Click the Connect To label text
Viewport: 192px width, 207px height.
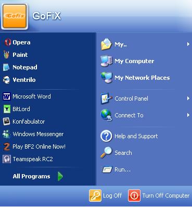pyautogui.click(x=129, y=115)
